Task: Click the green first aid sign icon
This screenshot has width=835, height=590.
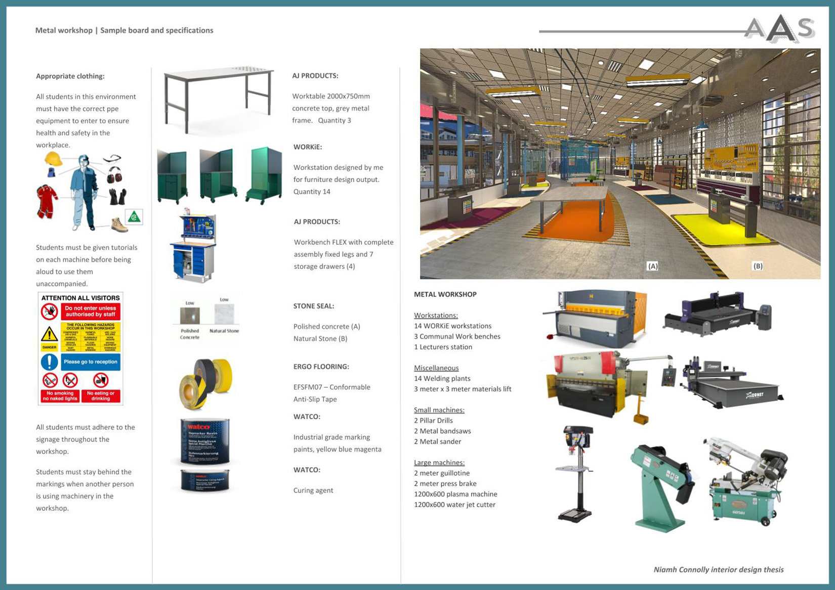Action: pos(134,217)
